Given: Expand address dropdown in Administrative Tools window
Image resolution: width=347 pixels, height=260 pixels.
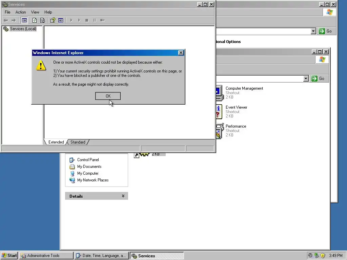Looking at the screenshot, I should pyautogui.click(x=306, y=79).
